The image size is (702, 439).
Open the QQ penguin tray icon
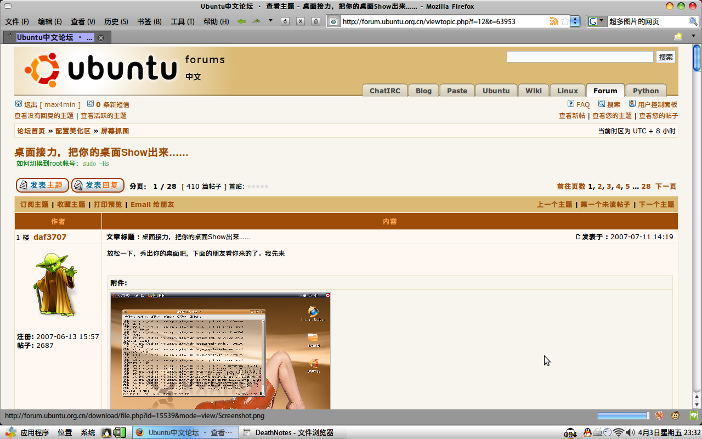[587, 432]
